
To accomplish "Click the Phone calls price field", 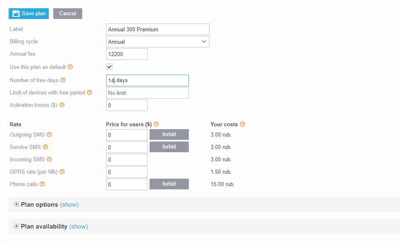I will click(127, 184).
